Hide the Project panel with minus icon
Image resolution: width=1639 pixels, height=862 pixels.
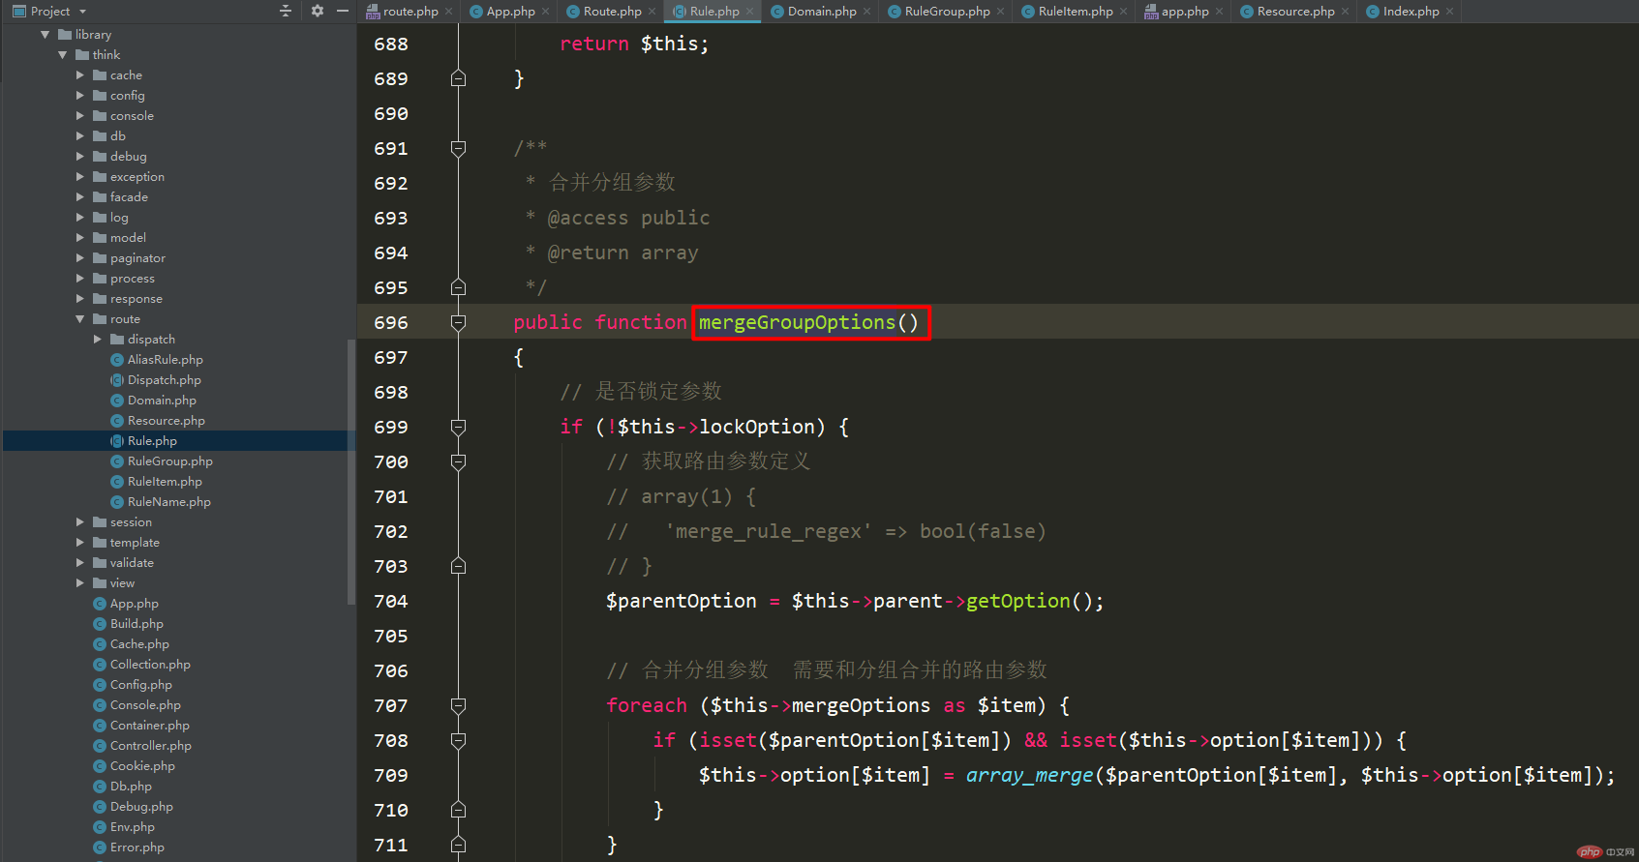coord(343,12)
